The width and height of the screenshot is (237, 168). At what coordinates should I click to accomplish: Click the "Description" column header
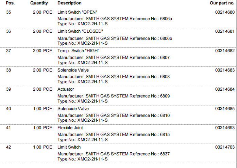(x=69, y=3)
